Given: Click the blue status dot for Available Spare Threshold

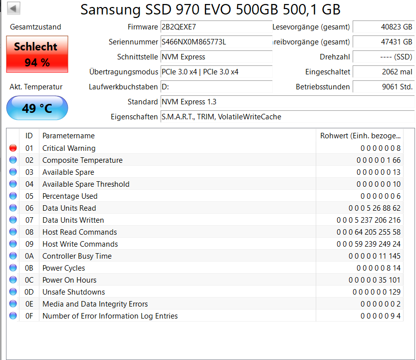Looking at the screenshot, I should (13, 184).
